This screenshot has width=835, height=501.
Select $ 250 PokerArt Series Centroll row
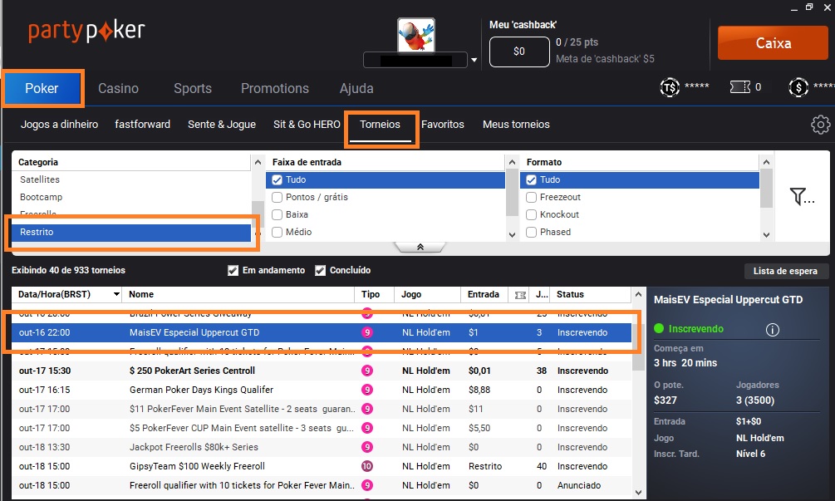pos(322,371)
